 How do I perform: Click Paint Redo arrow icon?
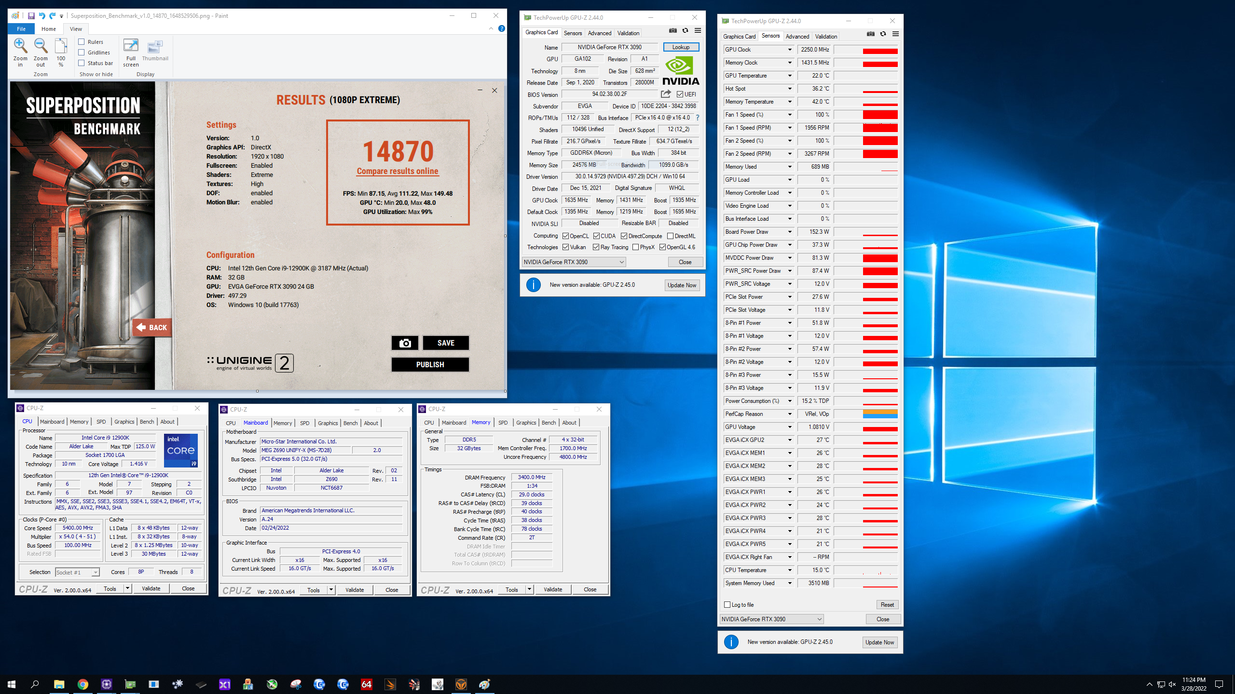[x=52, y=16]
